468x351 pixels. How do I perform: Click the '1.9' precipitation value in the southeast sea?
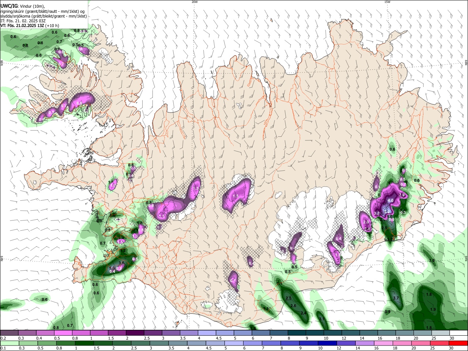[433, 310]
